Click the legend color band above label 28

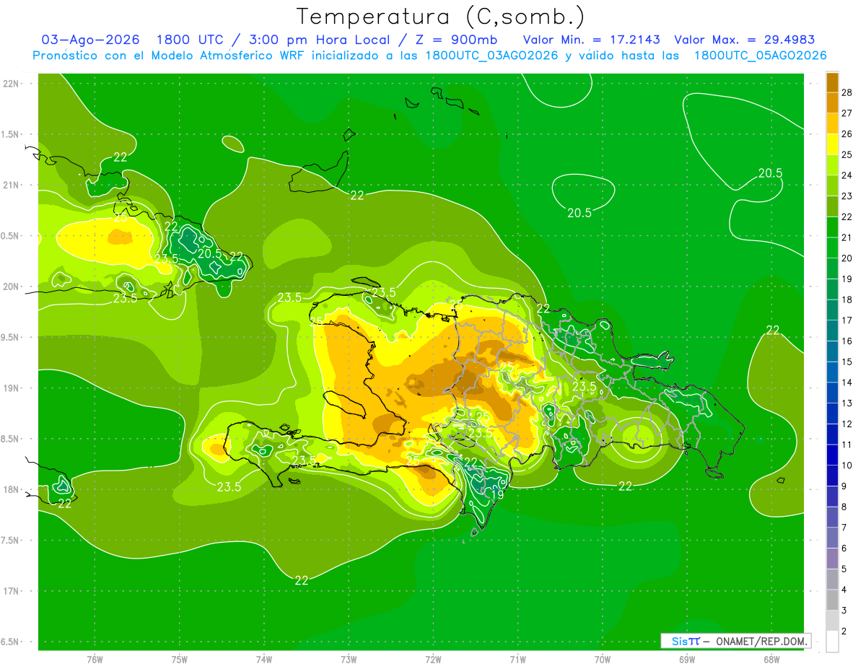(x=832, y=82)
